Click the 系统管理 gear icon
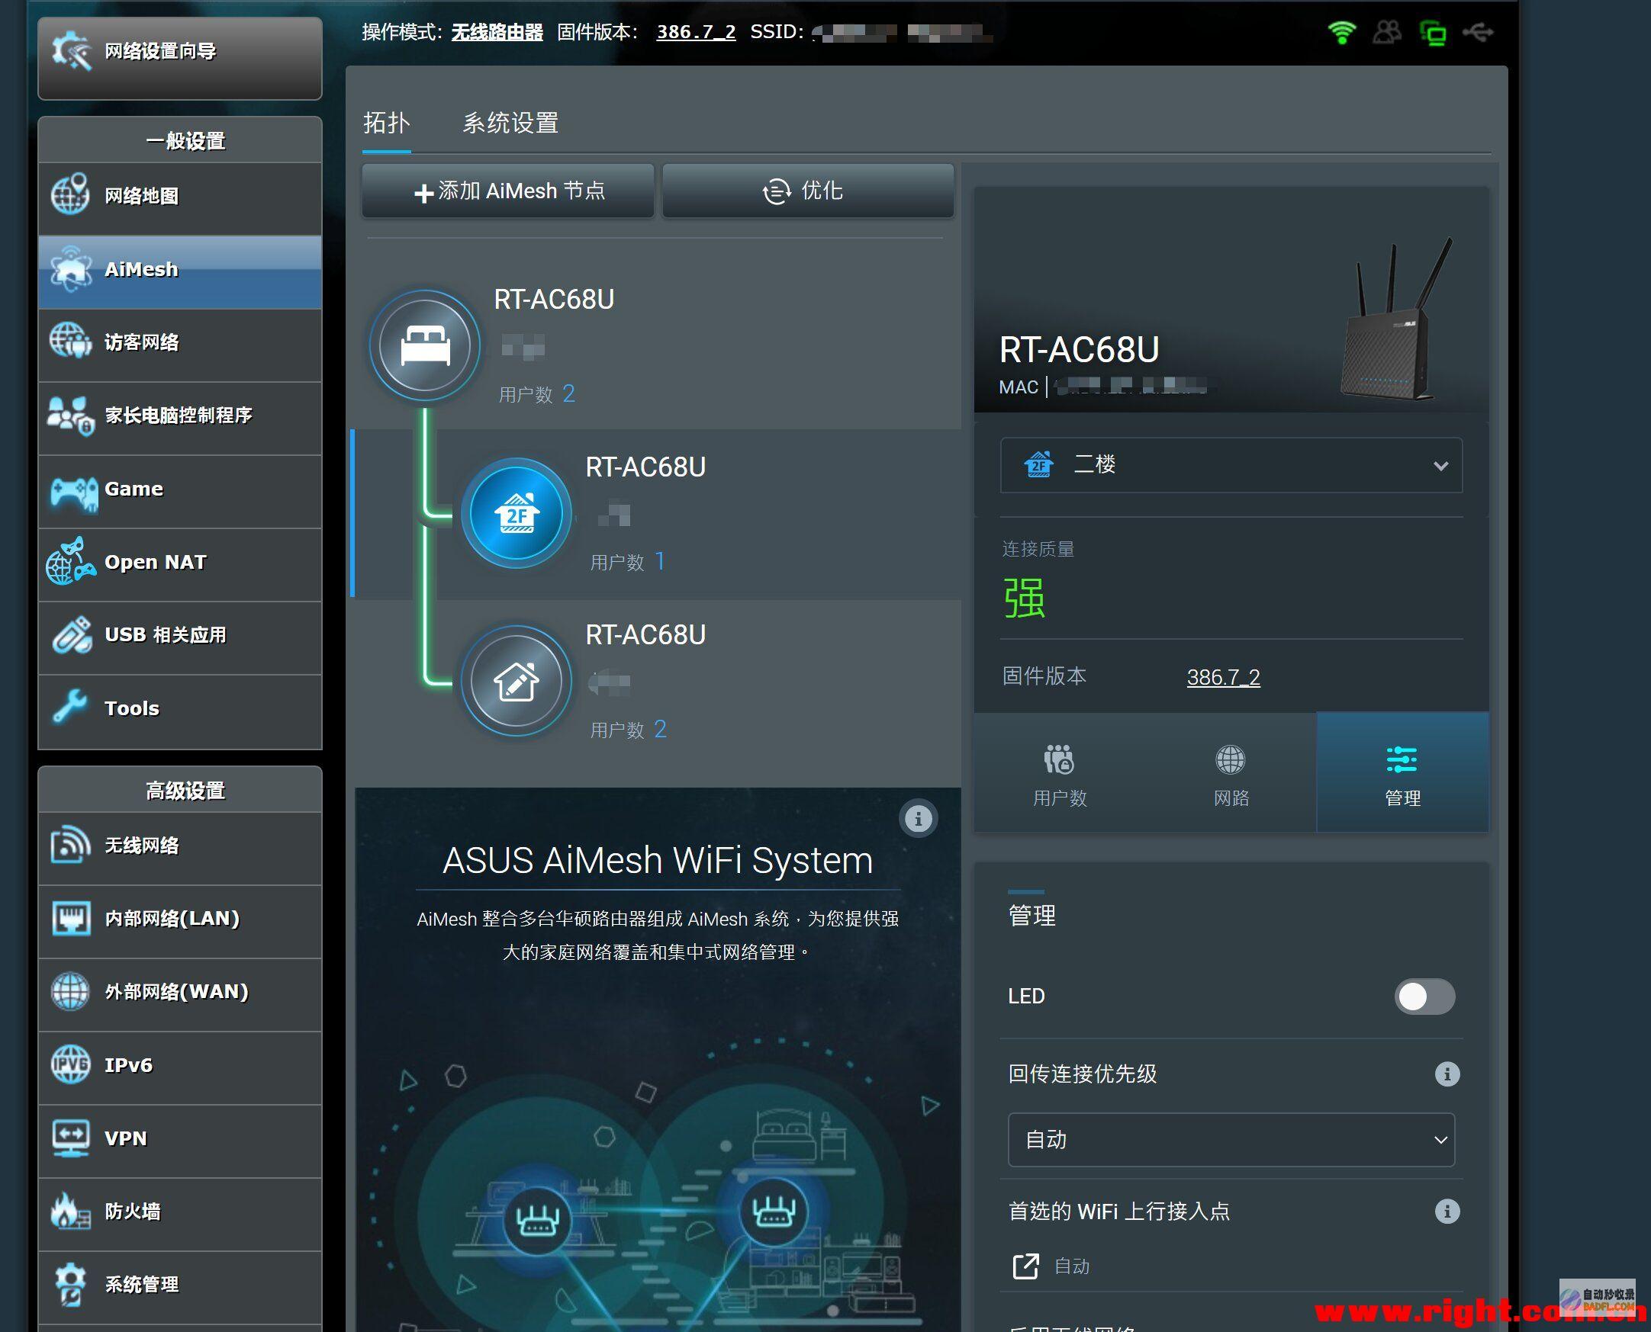 pyautogui.click(x=70, y=1284)
